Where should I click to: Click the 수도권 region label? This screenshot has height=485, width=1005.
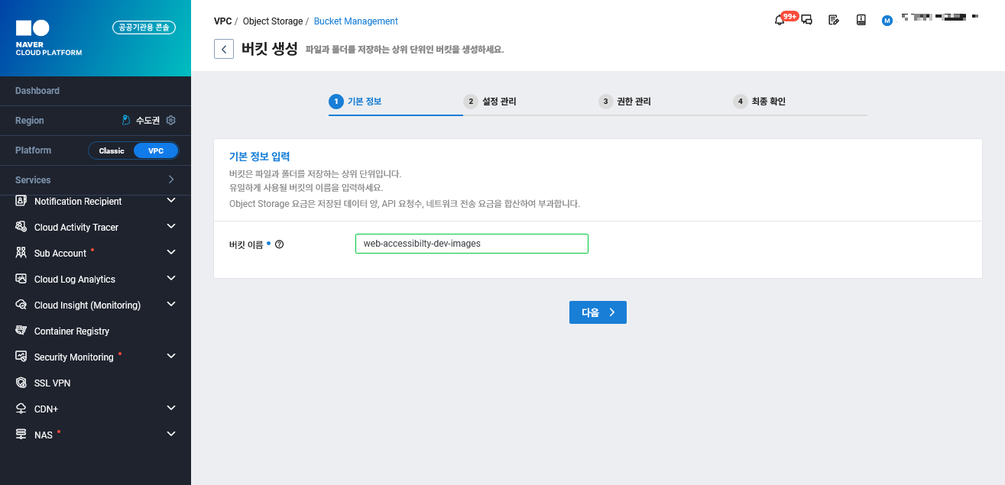[148, 121]
